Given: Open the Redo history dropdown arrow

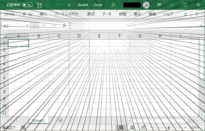Looking at the screenshot, I should (63, 5).
